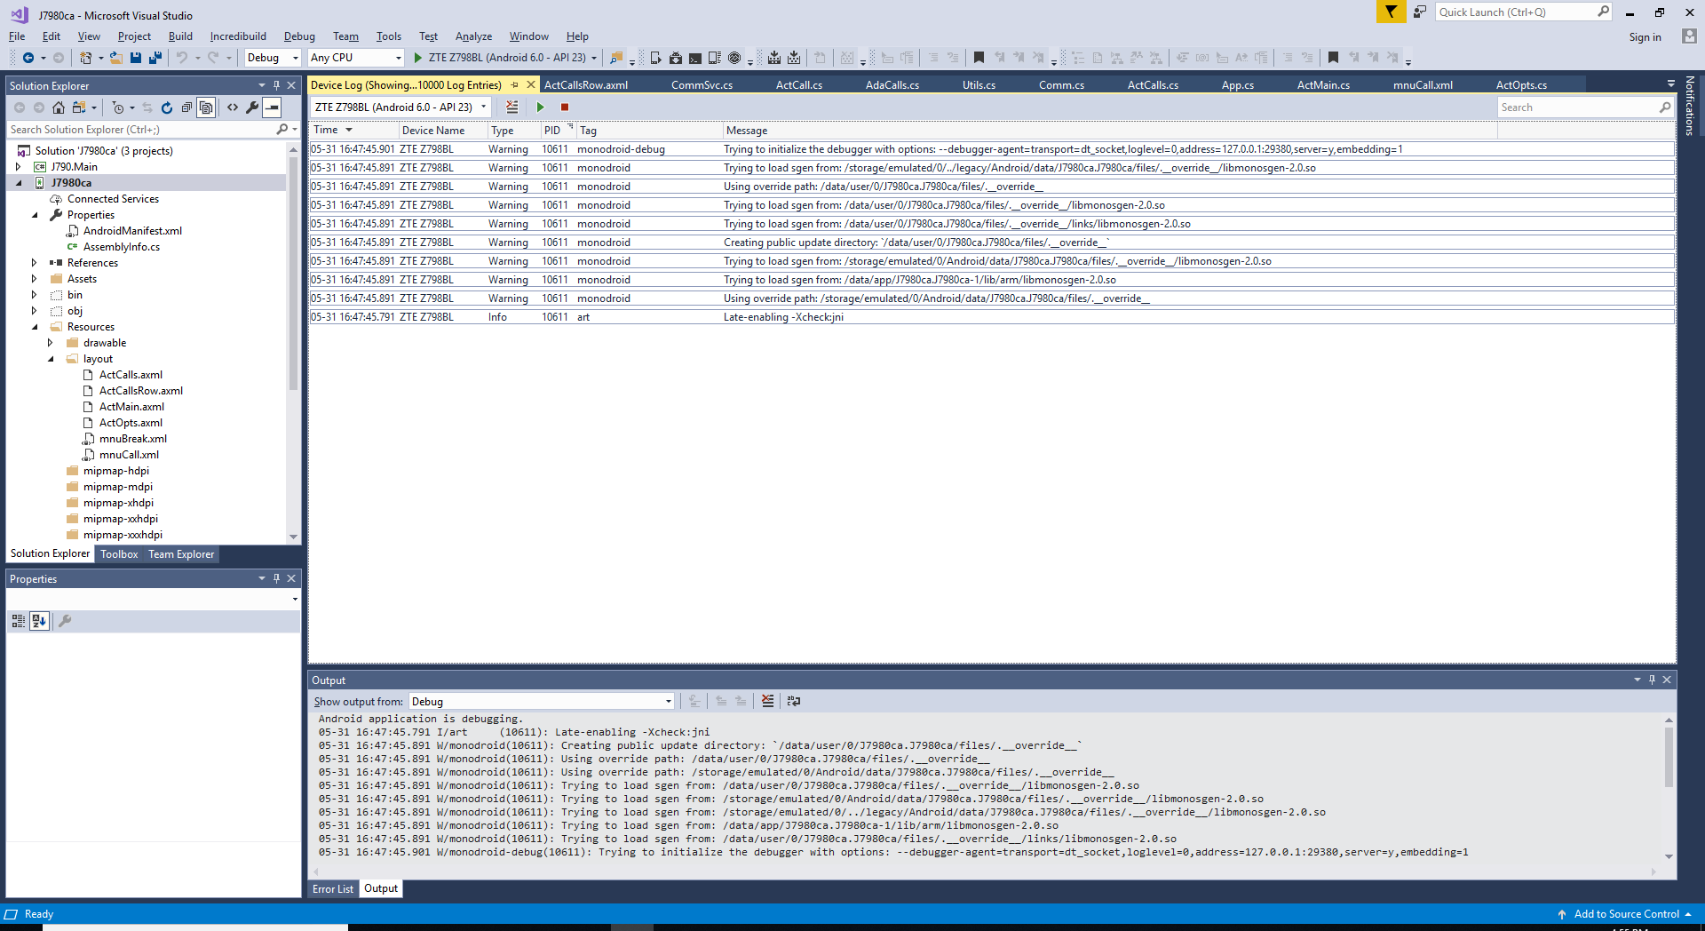The height and width of the screenshot is (931, 1705).
Task: Toggle the first bookmark icon in the main toolbar
Action: [979, 58]
